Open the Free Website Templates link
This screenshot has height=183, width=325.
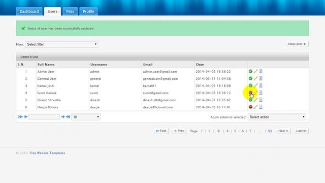click(47, 153)
